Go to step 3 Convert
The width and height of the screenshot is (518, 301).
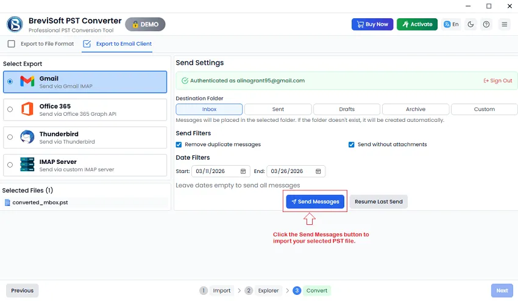click(x=311, y=291)
